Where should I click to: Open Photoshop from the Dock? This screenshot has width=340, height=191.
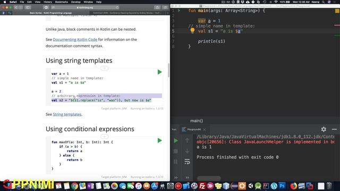282,186
